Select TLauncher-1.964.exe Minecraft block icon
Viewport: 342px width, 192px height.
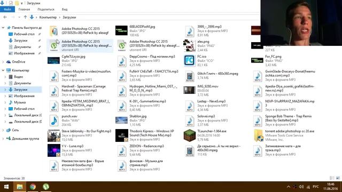point(189,135)
